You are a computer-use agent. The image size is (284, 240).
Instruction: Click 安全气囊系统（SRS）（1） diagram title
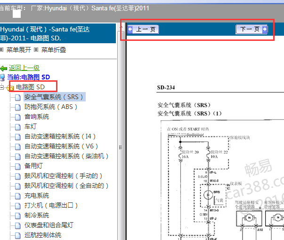189,114
